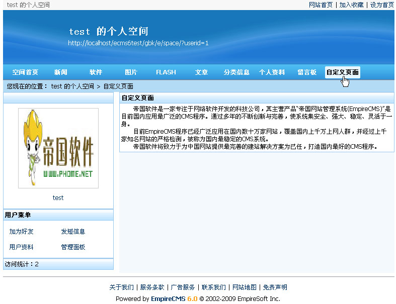Click the 加入收藏 link
The image size is (396, 304).
tap(351, 5)
